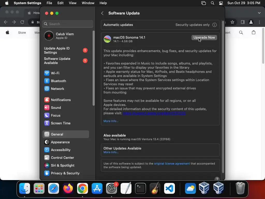Open shopping bag on Apple website
Viewport: 265px width, 199px height.
(x=254, y=32)
